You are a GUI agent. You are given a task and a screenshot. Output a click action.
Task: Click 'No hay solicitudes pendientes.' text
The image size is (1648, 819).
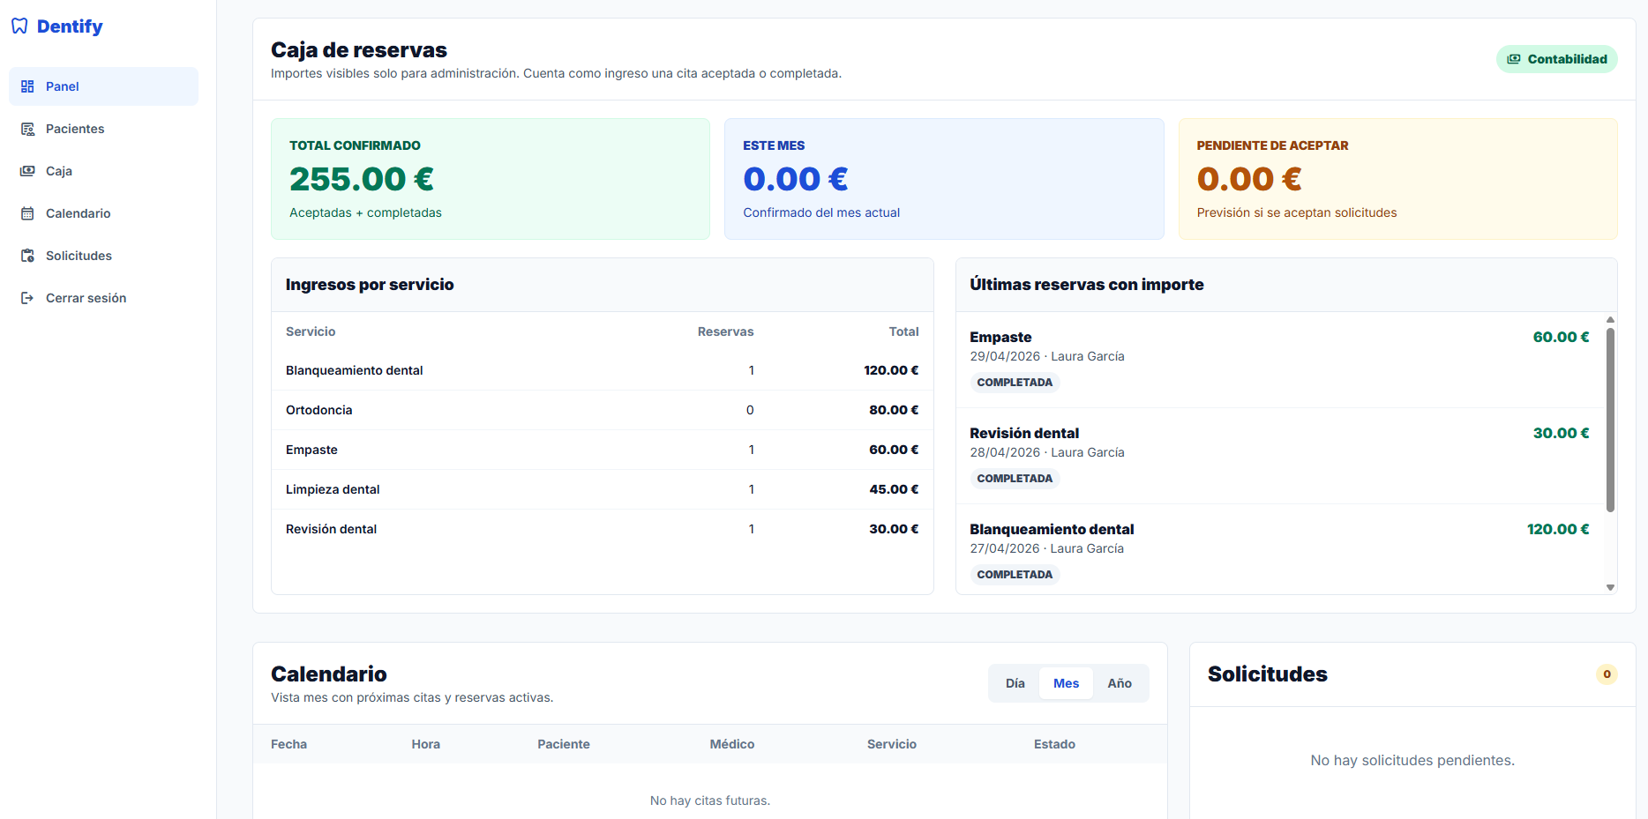1412,760
